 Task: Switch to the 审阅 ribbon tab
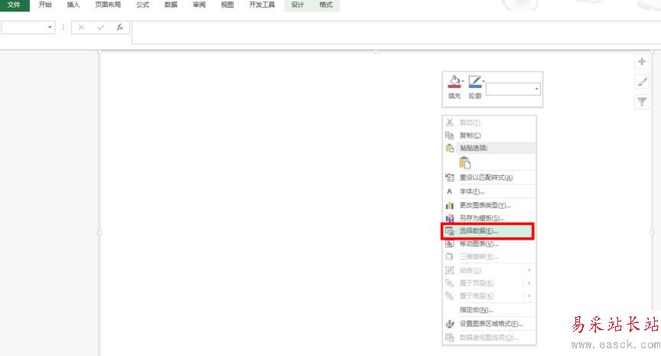[x=199, y=5]
